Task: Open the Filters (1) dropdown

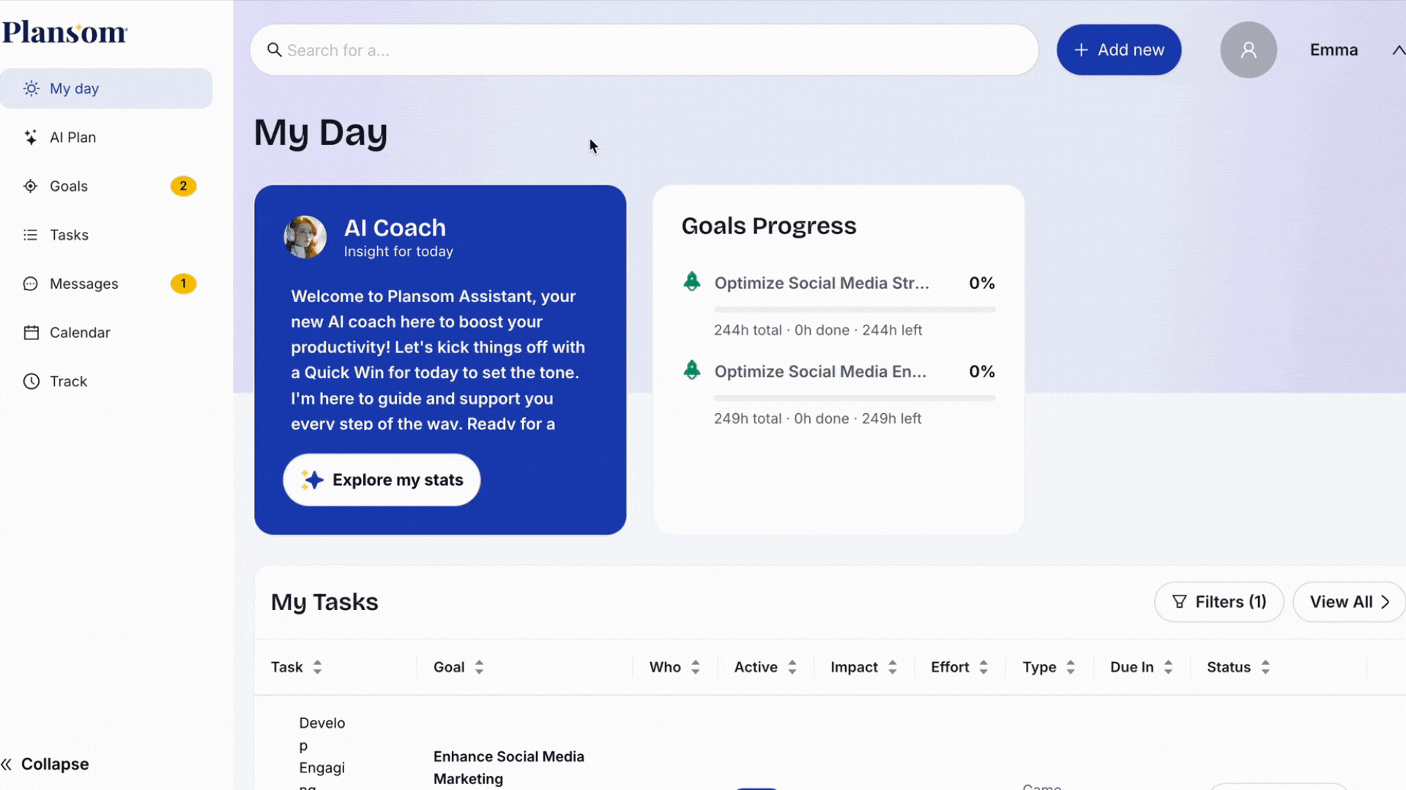Action: pyautogui.click(x=1219, y=602)
